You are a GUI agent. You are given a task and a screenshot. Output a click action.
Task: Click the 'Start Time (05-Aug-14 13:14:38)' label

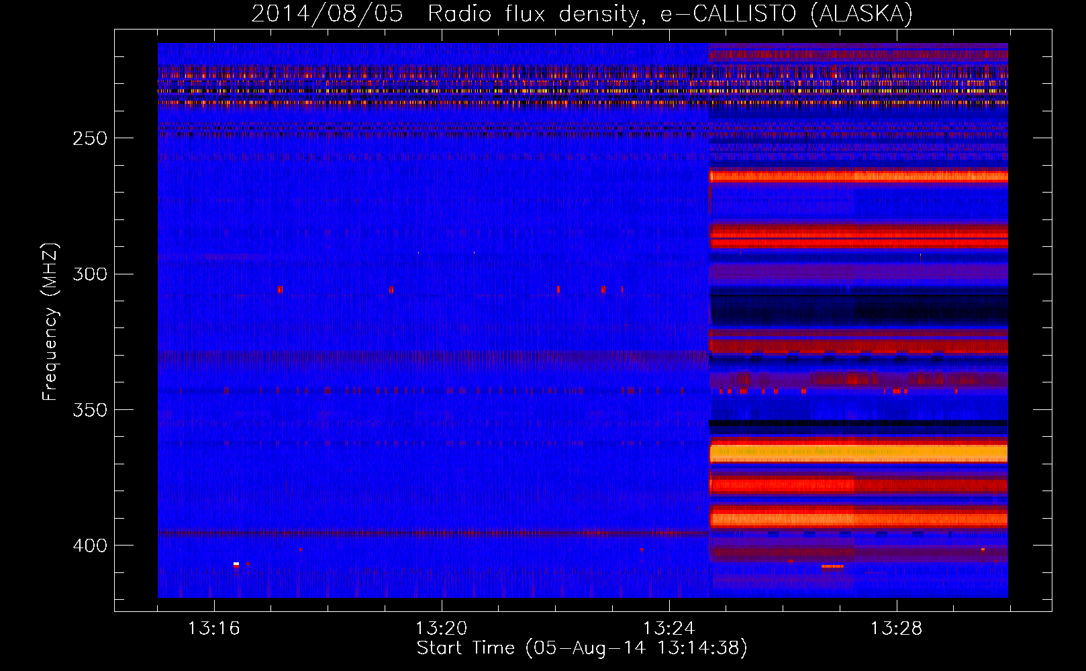point(582,648)
